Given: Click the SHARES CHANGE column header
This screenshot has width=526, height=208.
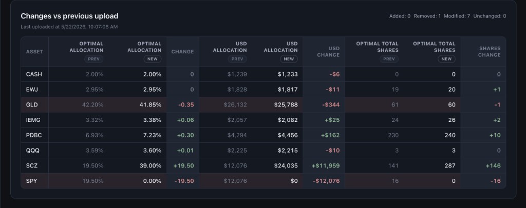Looking at the screenshot, I should coord(489,52).
